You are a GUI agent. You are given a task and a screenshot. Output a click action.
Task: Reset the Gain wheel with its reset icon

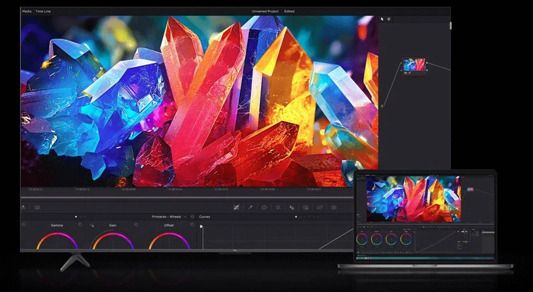click(x=136, y=225)
